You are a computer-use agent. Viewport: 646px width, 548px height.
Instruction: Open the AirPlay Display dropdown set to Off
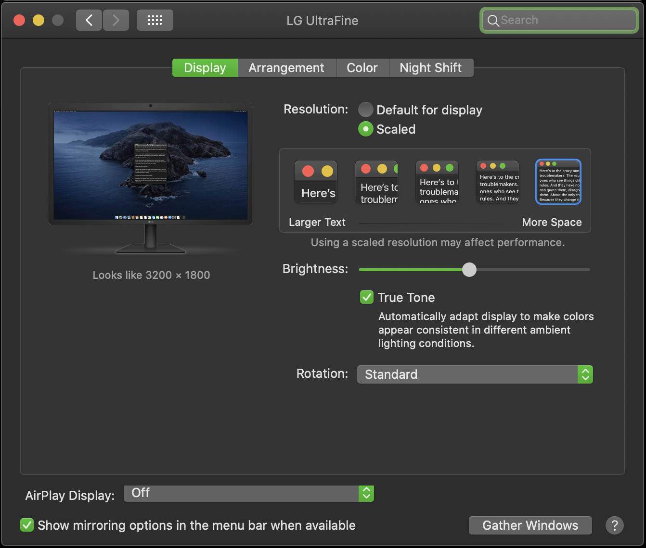(x=249, y=494)
